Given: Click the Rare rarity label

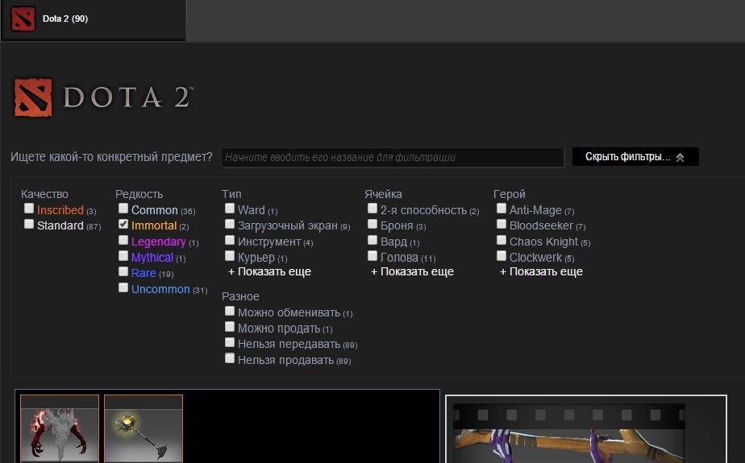Looking at the screenshot, I should pyautogui.click(x=144, y=273).
